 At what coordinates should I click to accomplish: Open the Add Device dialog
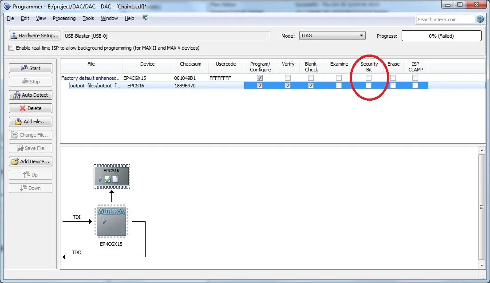click(31, 161)
